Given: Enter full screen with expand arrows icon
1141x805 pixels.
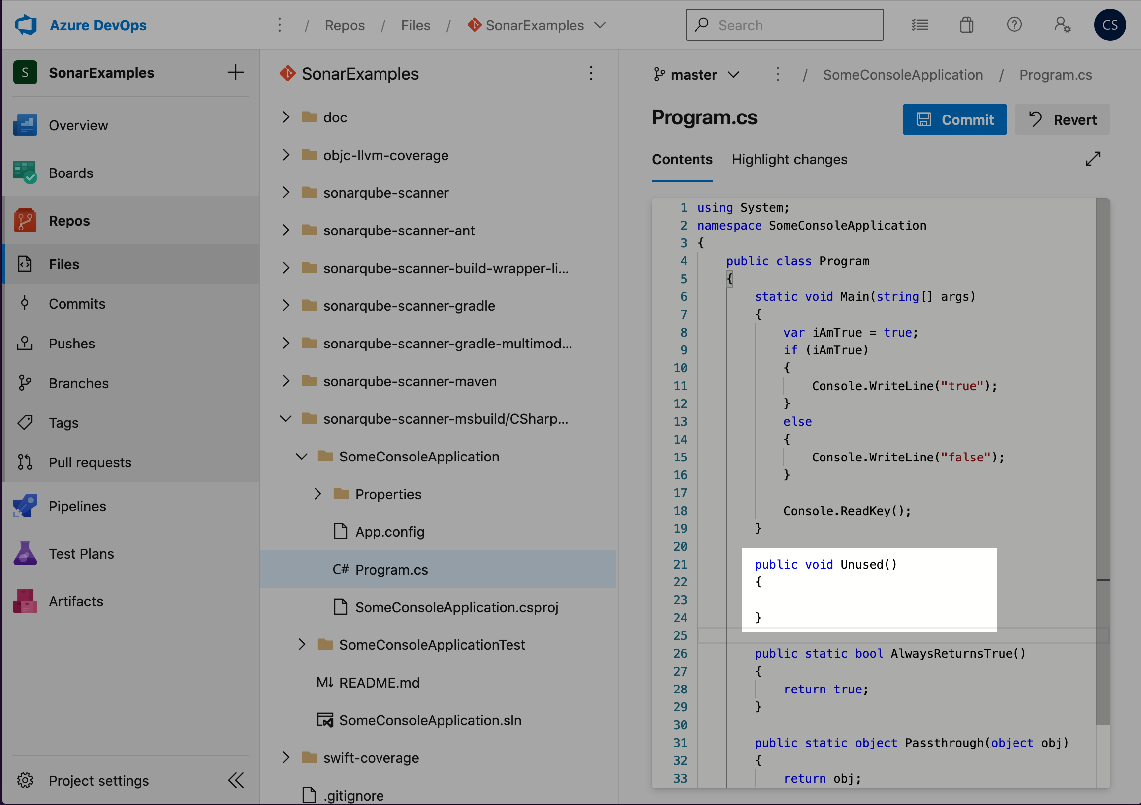Looking at the screenshot, I should 1093,159.
